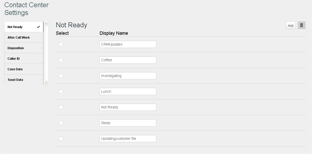Screen dimensions: 312x154
Task: Click the Coffee display name field
Action: [128, 60]
